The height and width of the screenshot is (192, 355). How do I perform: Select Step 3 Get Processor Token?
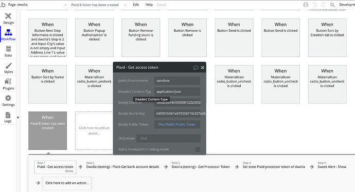point(201,167)
